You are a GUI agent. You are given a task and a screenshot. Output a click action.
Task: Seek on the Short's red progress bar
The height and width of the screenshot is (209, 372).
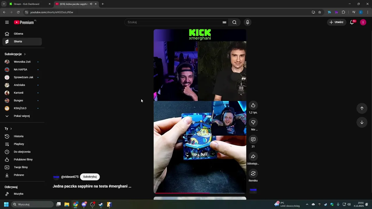200,193
